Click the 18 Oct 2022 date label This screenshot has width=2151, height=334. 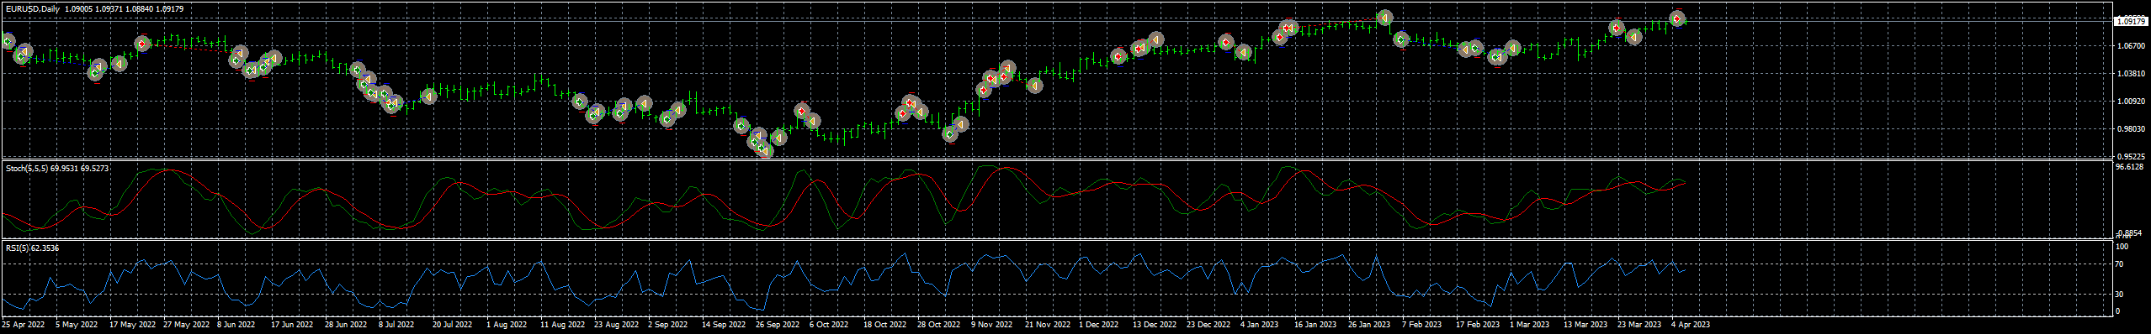tap(885, 324)
